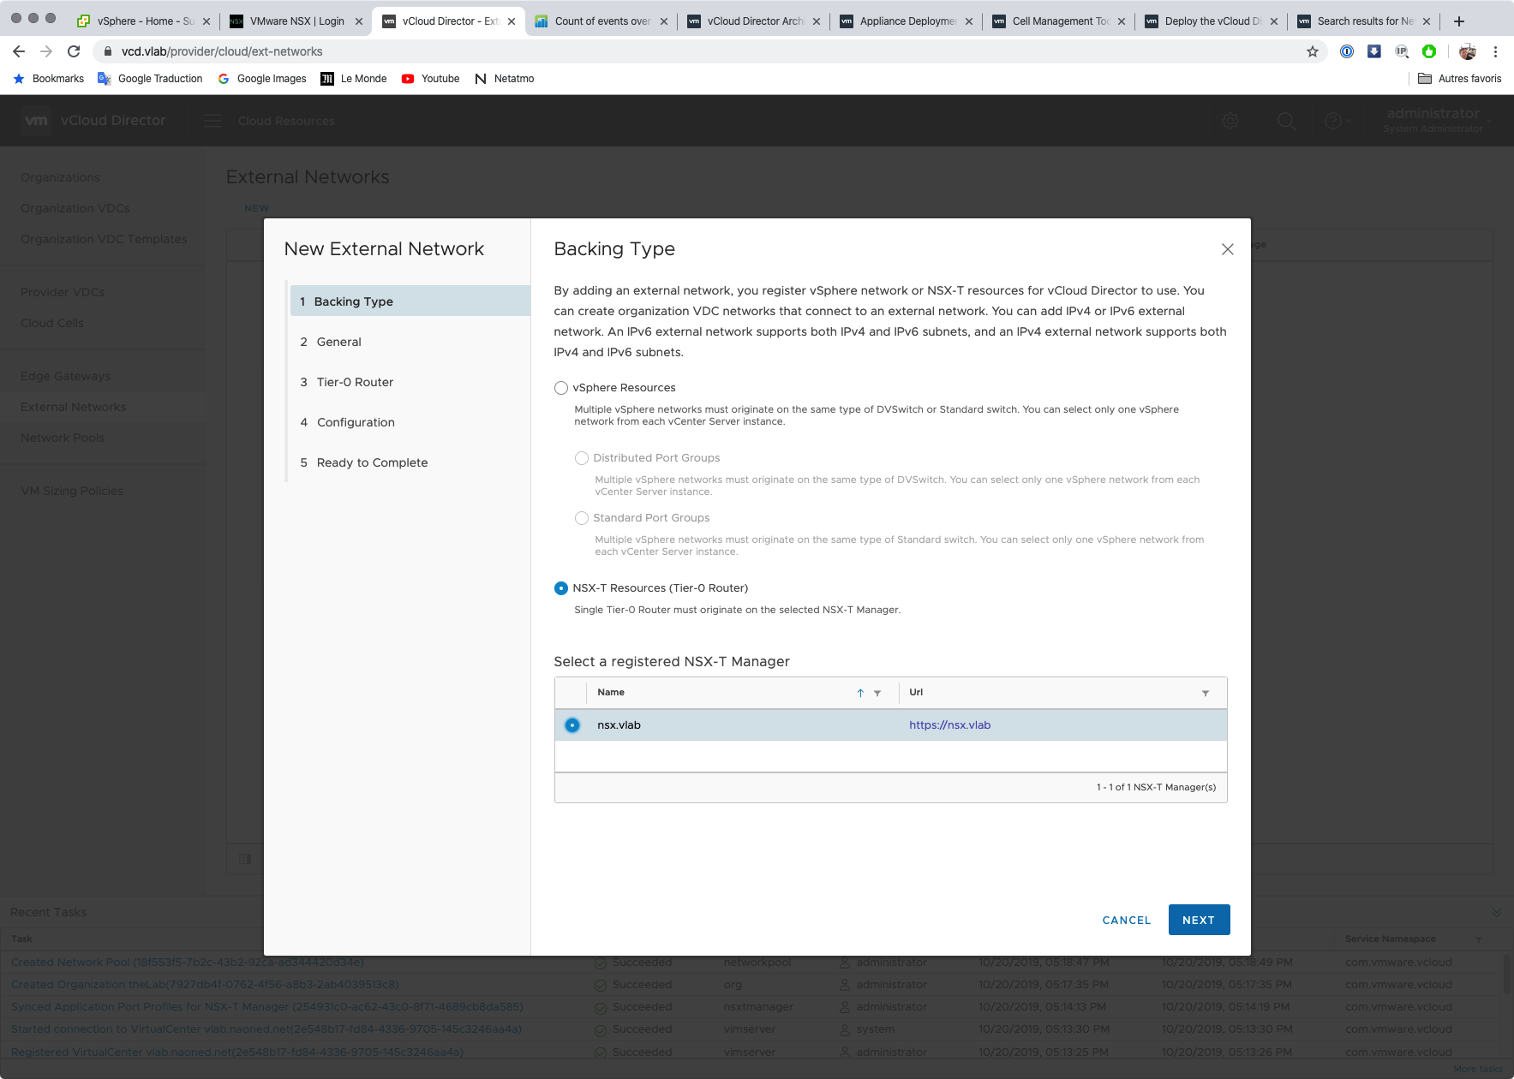Select the nsx.vlab manager radio button
Screen dimensions: 1514x1079
pos(572,725)
